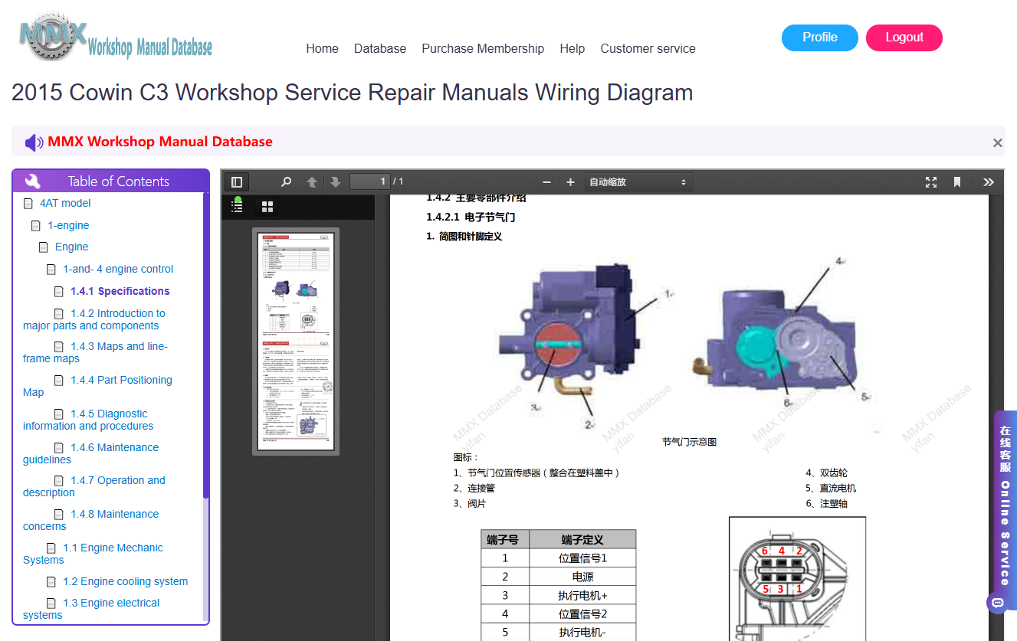The width and height of the screenshot is (1017, 641).
Task: Go to next page arrow
Action: pyautogui.click(x=335, y=182)
